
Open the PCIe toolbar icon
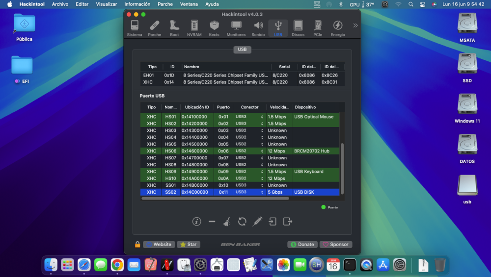(318, 28)
